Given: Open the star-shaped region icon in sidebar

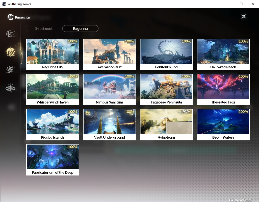Looking at the screenshot, I should click(x=10, y=69).
